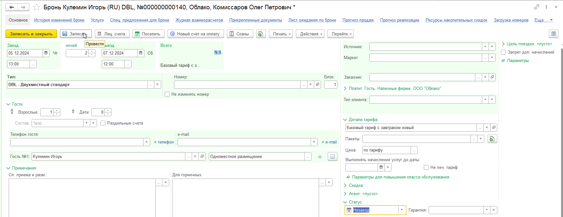The width and height of the screenshot is (563, 217).
Task: Click the Лиц. счета button
Action: coord(112,34)
